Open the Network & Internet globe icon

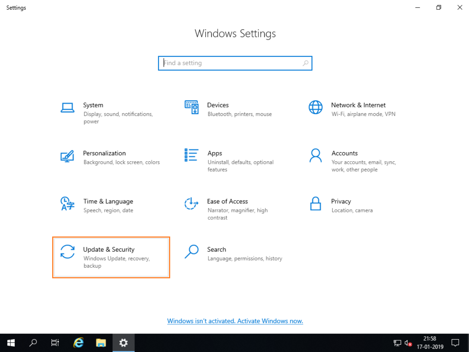pyautogui.click(x=316, y=107)
